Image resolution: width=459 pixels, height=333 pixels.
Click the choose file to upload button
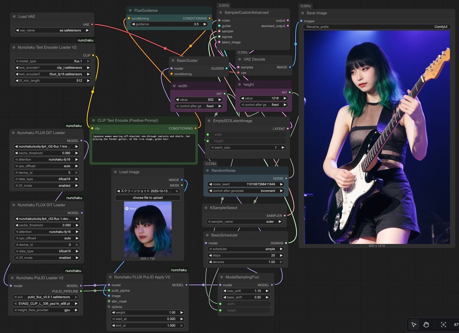coord(148,198)
